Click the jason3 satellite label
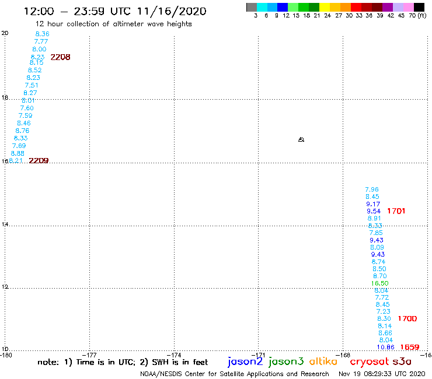The image size is (432, 379). 286,362
